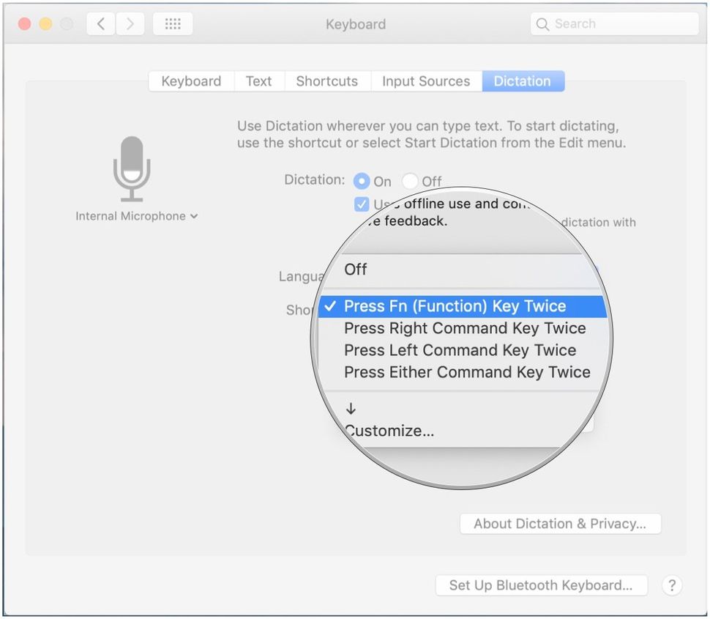Open the Input Sources tab

(426, 81)
